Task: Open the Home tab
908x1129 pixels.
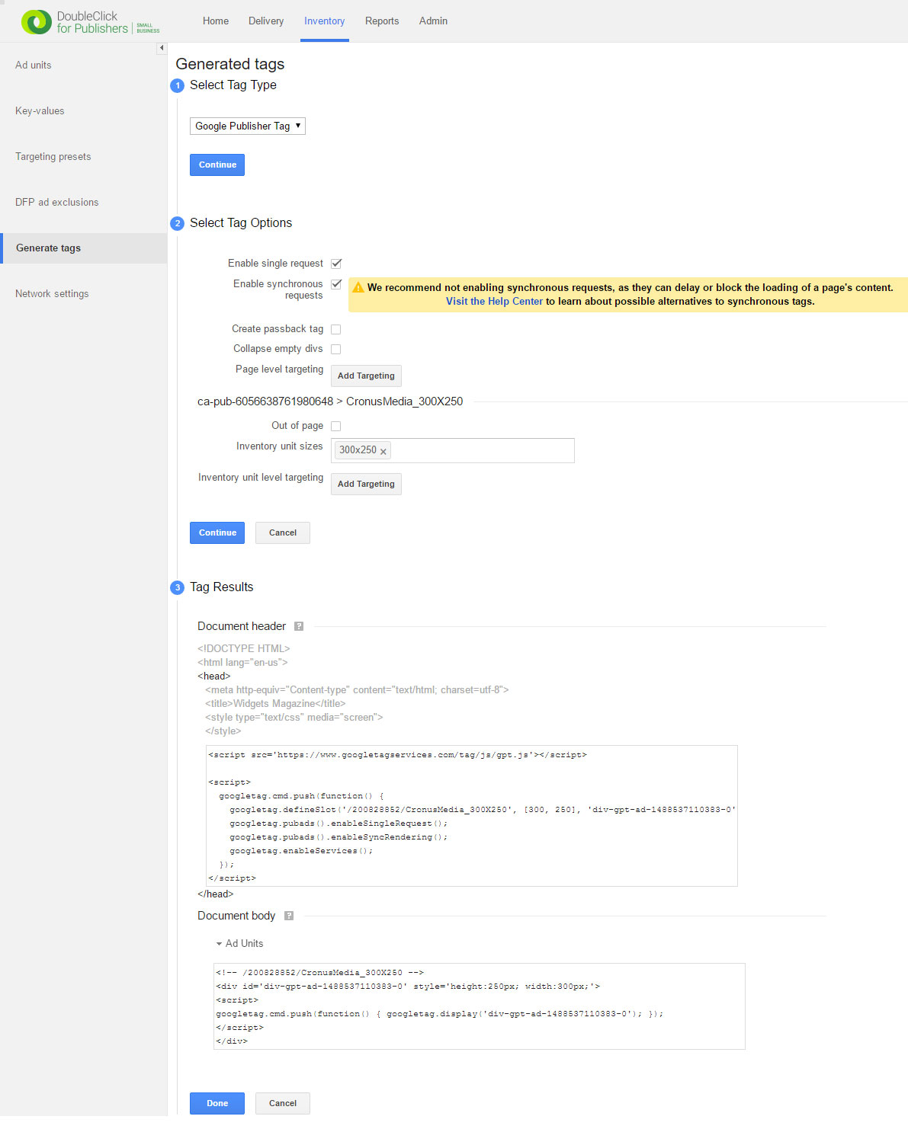Action: click(x=216, y=21)
